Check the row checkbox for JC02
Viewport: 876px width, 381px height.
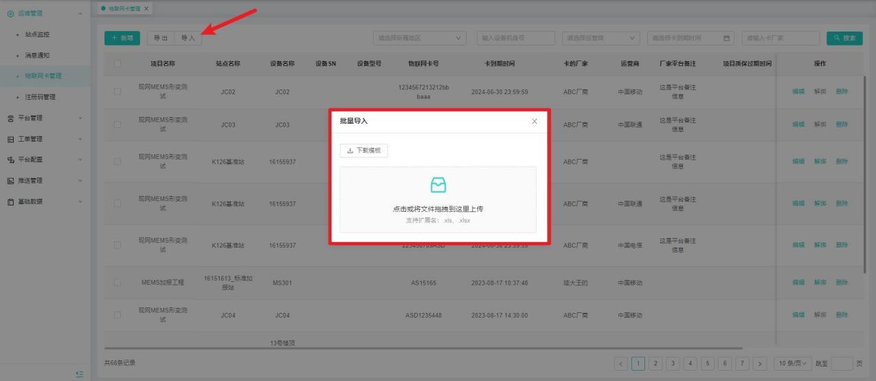pos(117,92)
